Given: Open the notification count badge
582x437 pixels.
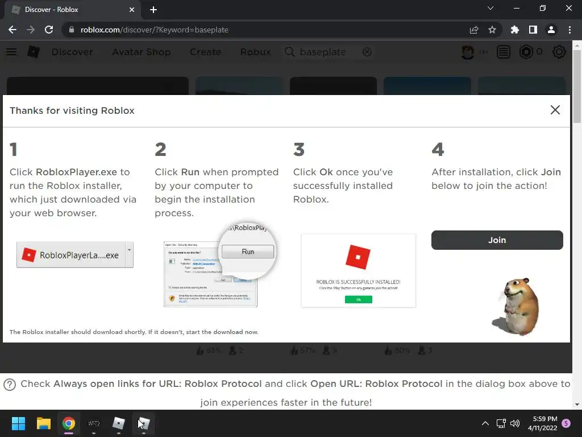Looking at the screenshot, I should (x=566, y=423).
